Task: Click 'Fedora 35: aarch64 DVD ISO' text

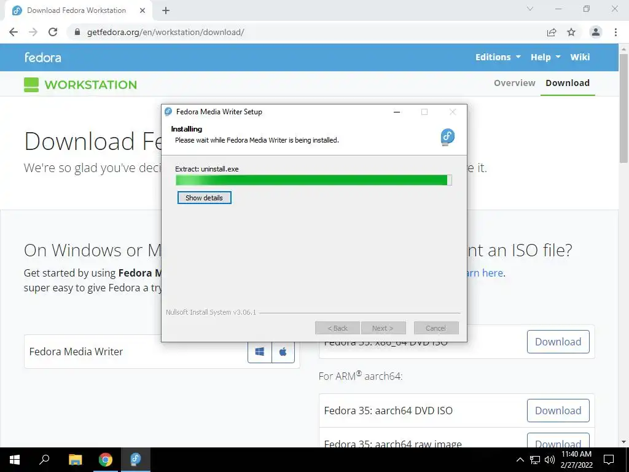Action: pos(388,411)
